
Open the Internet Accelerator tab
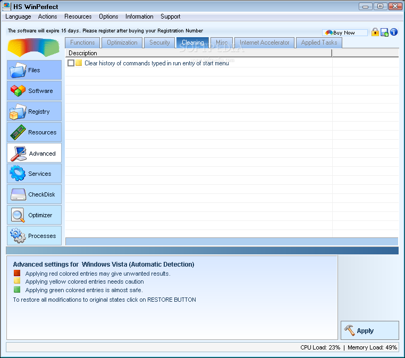pos(265,42)
